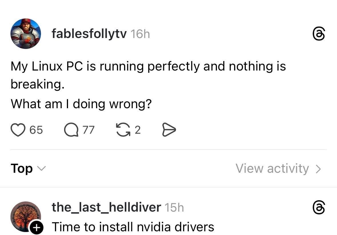Image resolution: width=337 pixels, height=235 pixels.
Task: Visit the fablesfollytv username link
Action: coord(89,34)
